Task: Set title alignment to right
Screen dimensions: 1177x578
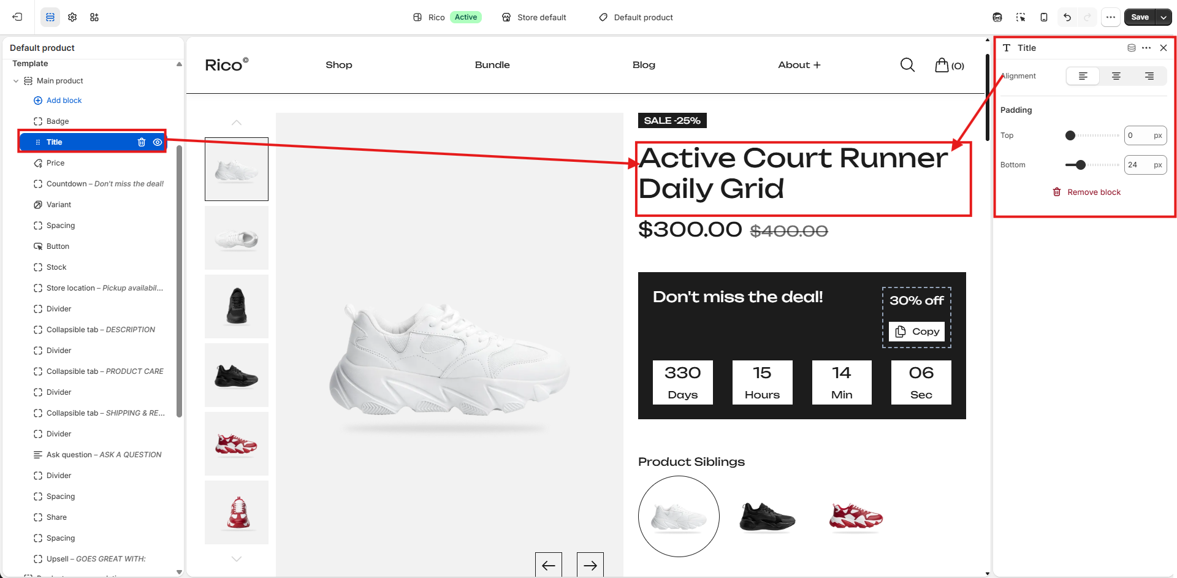Action: click(1149, 76)
